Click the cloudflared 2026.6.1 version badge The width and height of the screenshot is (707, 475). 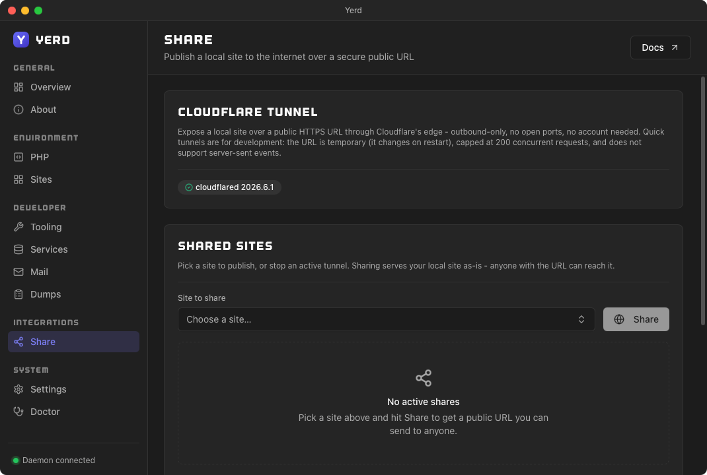pos(229,187)
